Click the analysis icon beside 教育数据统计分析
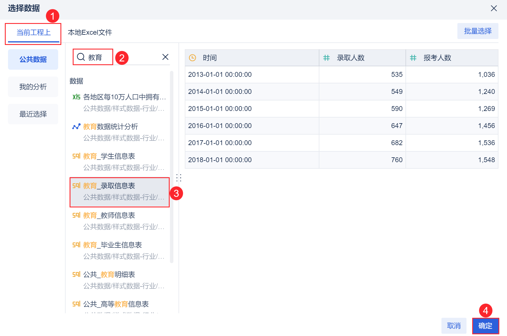Viewport: 507px width, 336px height. coord(76,127)
